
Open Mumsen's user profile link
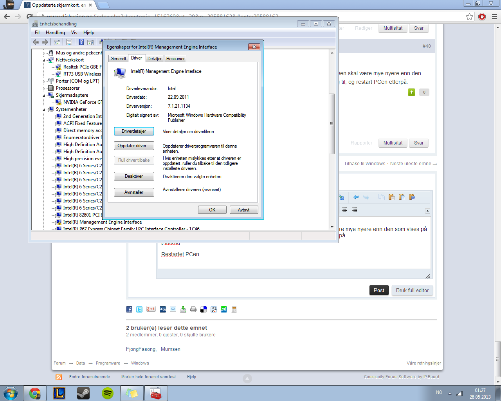click(171, 349)
